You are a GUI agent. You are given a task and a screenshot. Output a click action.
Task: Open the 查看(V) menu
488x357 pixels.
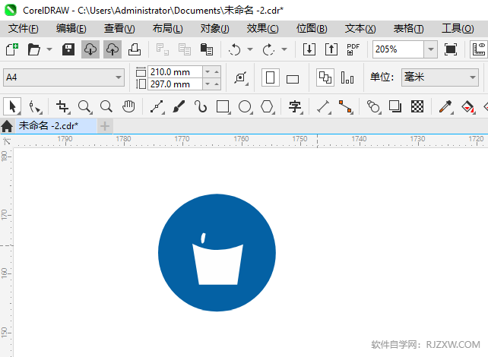pos(119,29)
